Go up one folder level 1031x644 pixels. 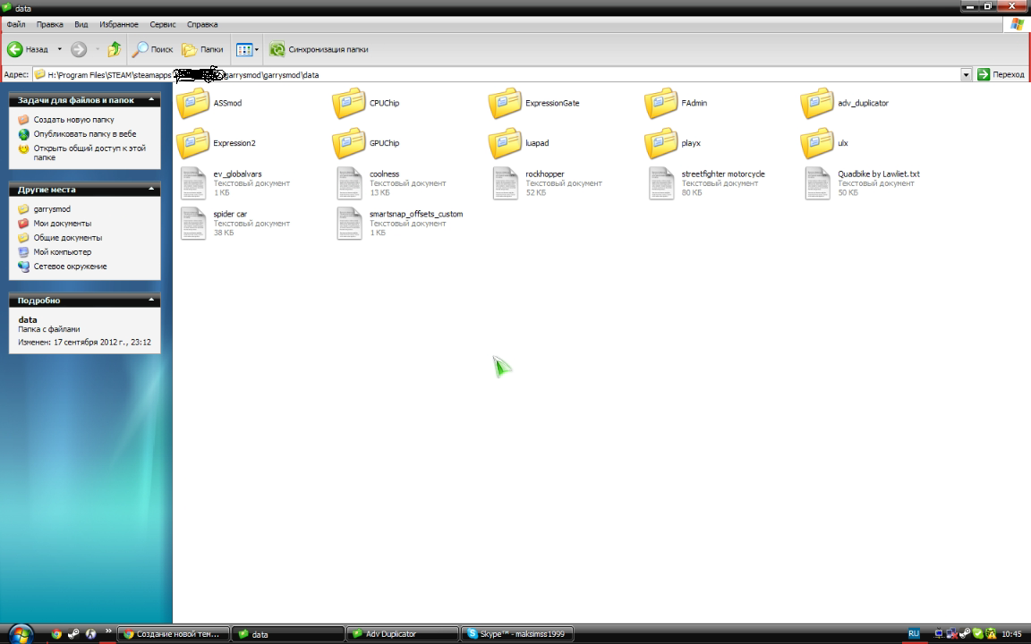click(x=115, y=49)
